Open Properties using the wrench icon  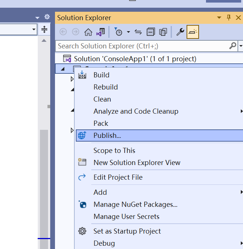pyautogui.click(x=180, y=32)
